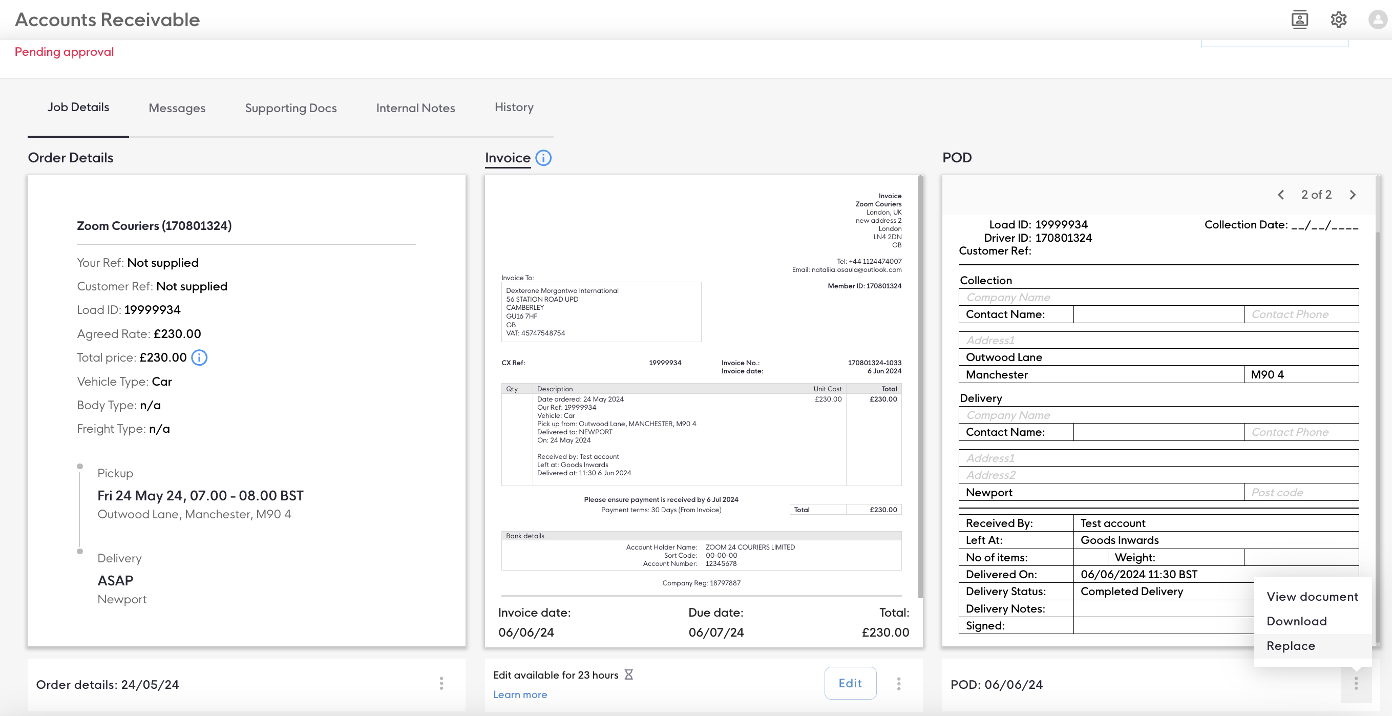The image size is (1392, 716).
Task: Click Completed Delivery status in POD
Action: [x=1131, y=592]
